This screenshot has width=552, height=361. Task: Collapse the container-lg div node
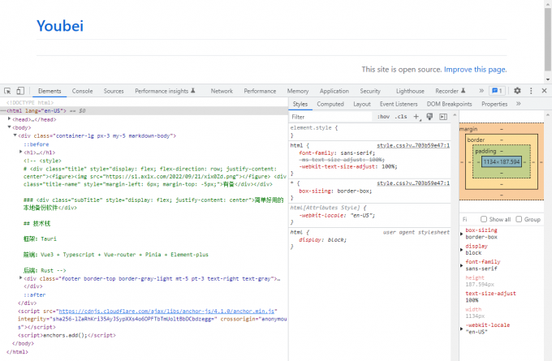[15, 135]
